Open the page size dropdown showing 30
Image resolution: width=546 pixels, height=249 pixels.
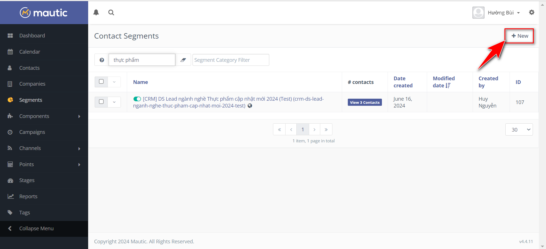[519, 130]
